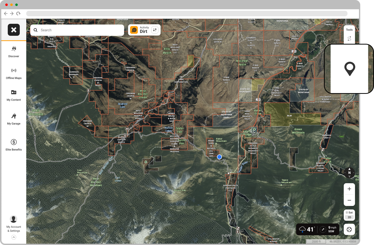Click the Tepee Mountain label
This screenshot has width=374, height=245.
287,181
